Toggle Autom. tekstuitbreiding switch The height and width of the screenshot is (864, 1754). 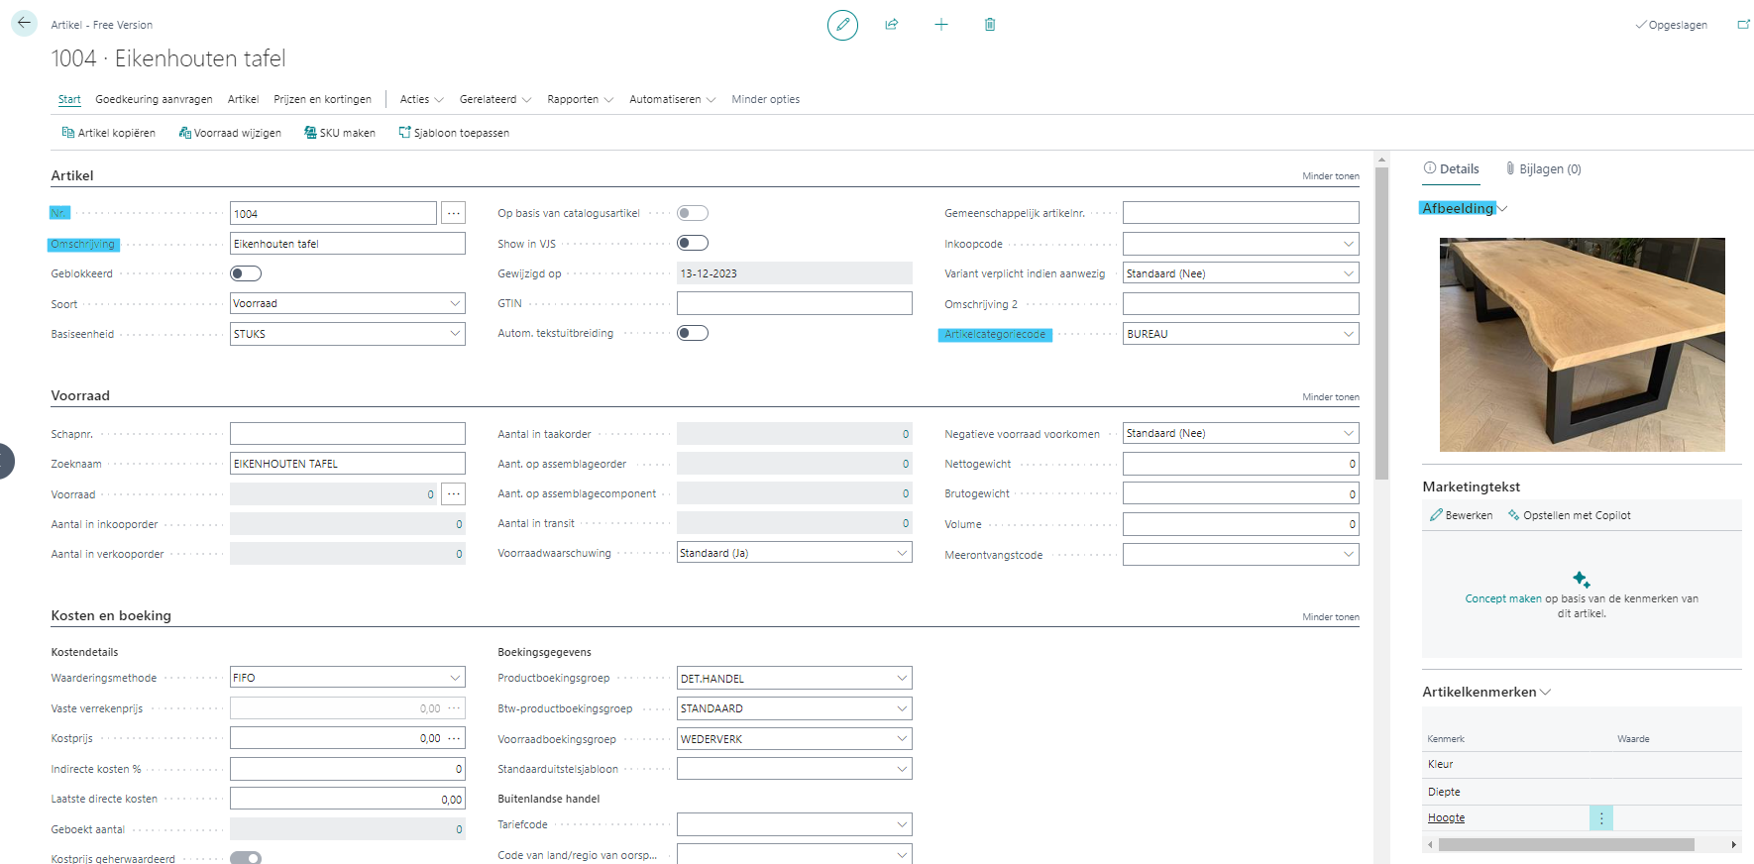693,333
